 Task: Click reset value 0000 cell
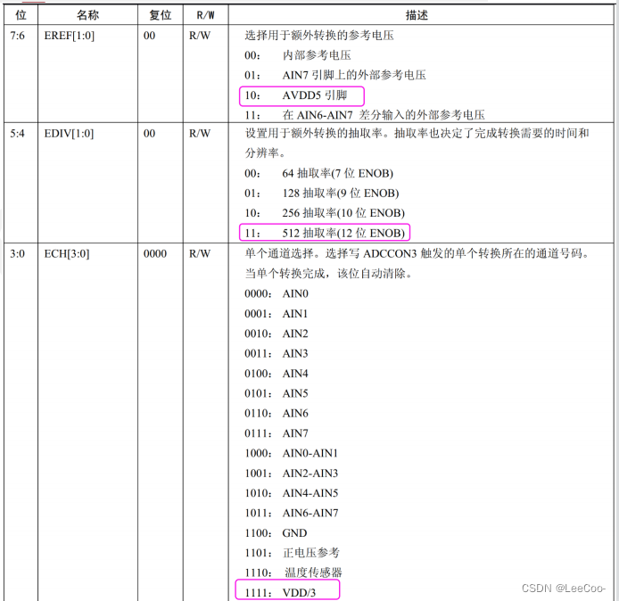click(161, 422)
